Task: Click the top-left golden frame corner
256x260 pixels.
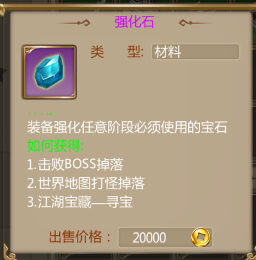Action: [3, 10]
